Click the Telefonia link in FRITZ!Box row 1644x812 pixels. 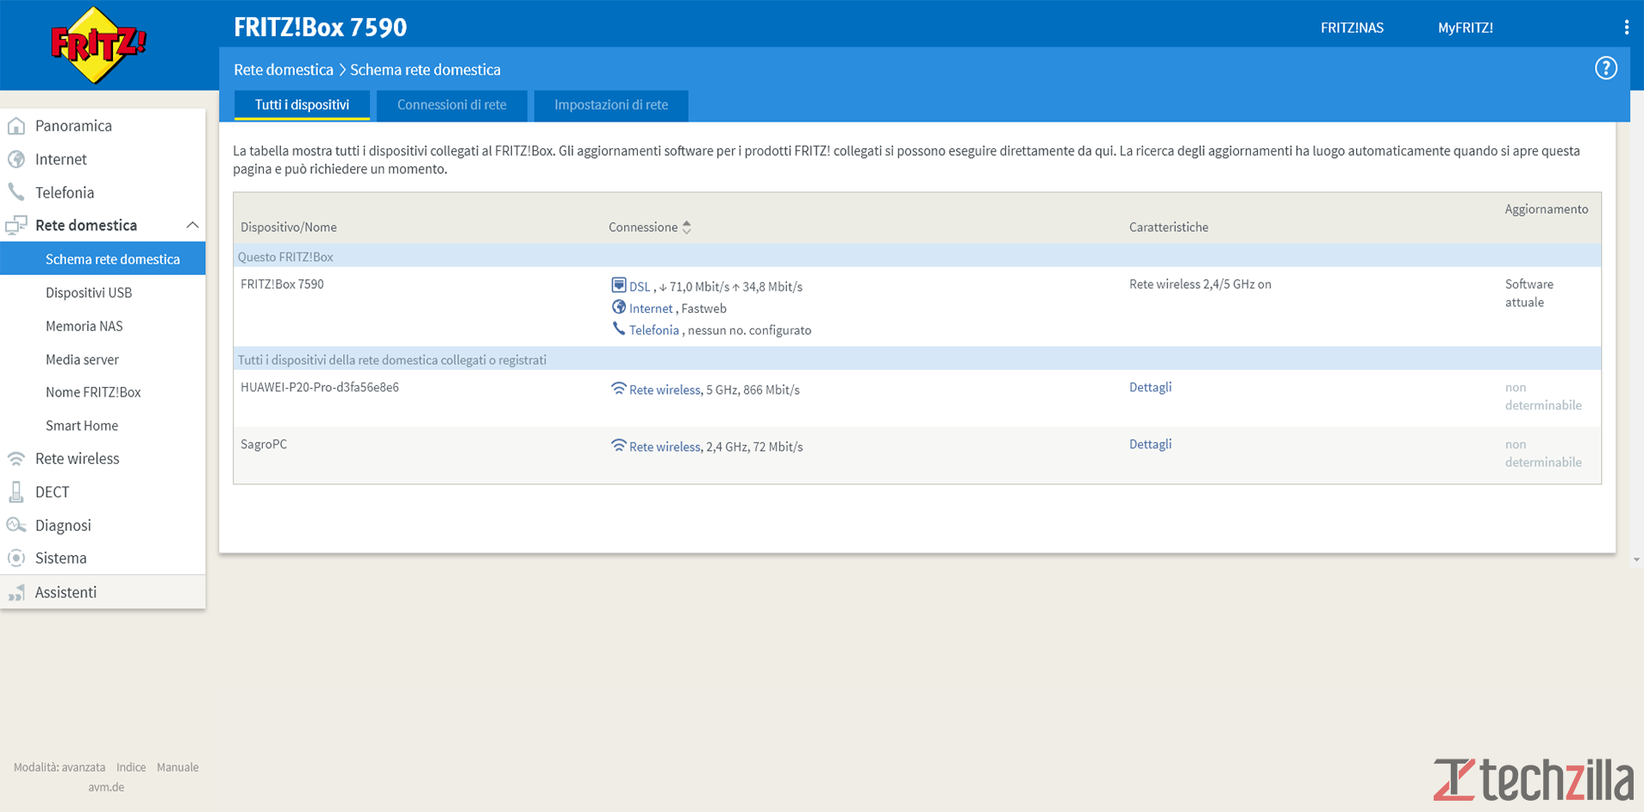coord(654,330)
